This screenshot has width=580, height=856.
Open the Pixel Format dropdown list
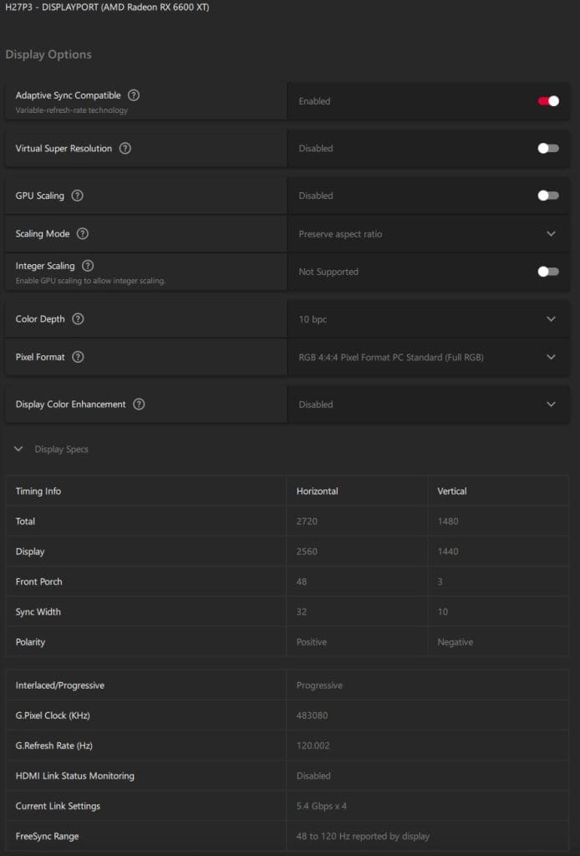point(551,357)
